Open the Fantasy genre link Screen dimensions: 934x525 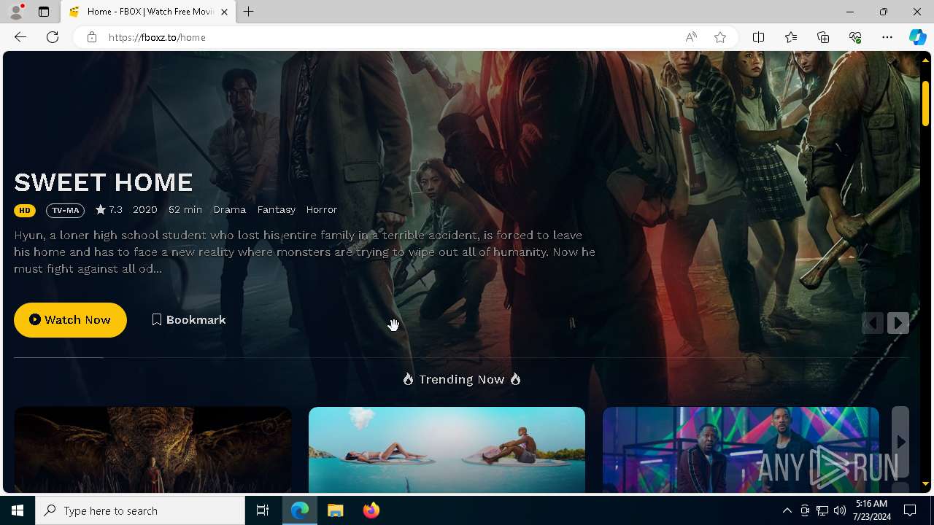(277, 210)
